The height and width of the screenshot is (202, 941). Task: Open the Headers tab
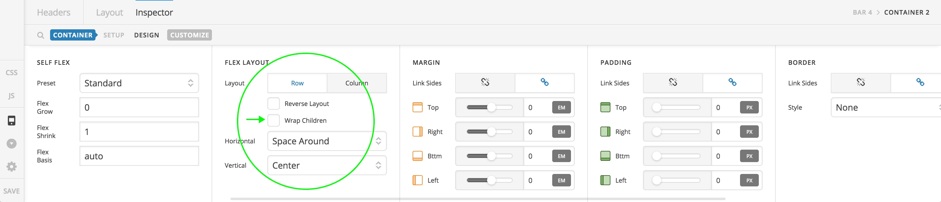click(x=53, y=12)
